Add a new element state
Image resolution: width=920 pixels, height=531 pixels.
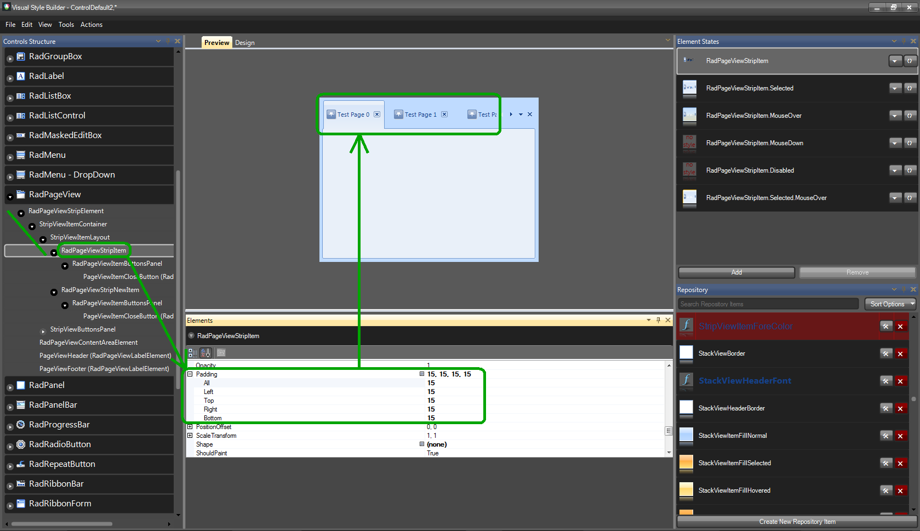(736, 272)
